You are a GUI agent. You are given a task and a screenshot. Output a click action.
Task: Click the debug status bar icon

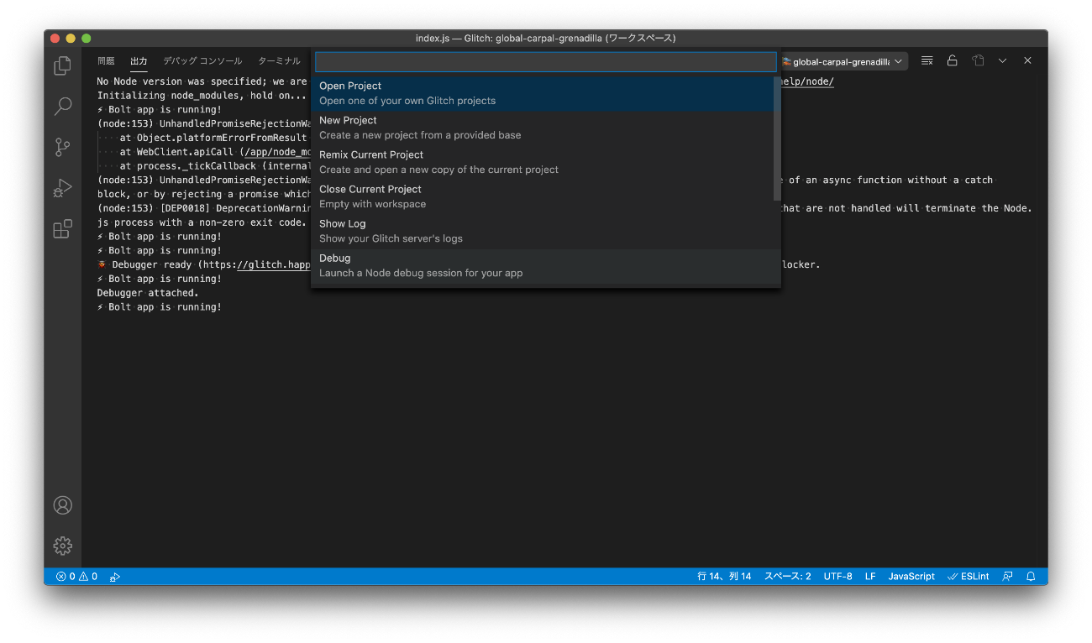click(x=115, y=577)
